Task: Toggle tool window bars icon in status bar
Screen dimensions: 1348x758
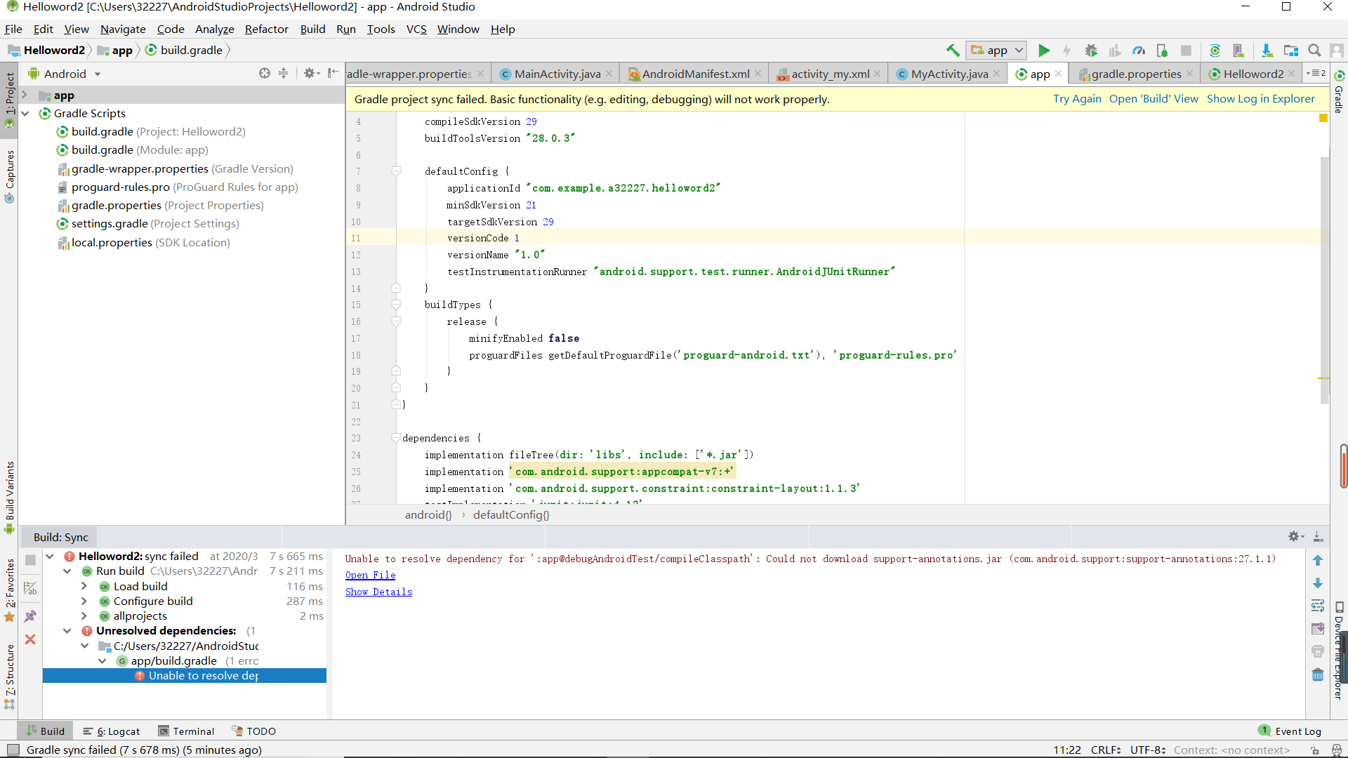Action: pos(13,750)
